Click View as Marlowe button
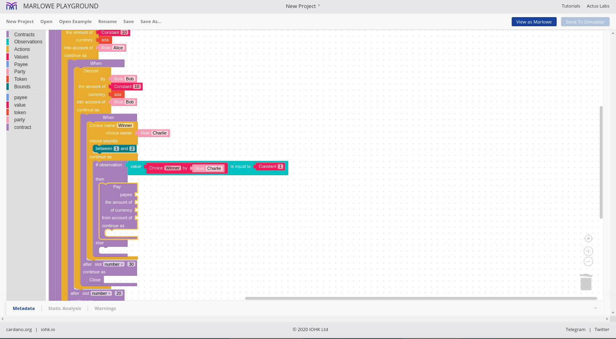Viewport: 616px width, 339px height. point(534,22)
